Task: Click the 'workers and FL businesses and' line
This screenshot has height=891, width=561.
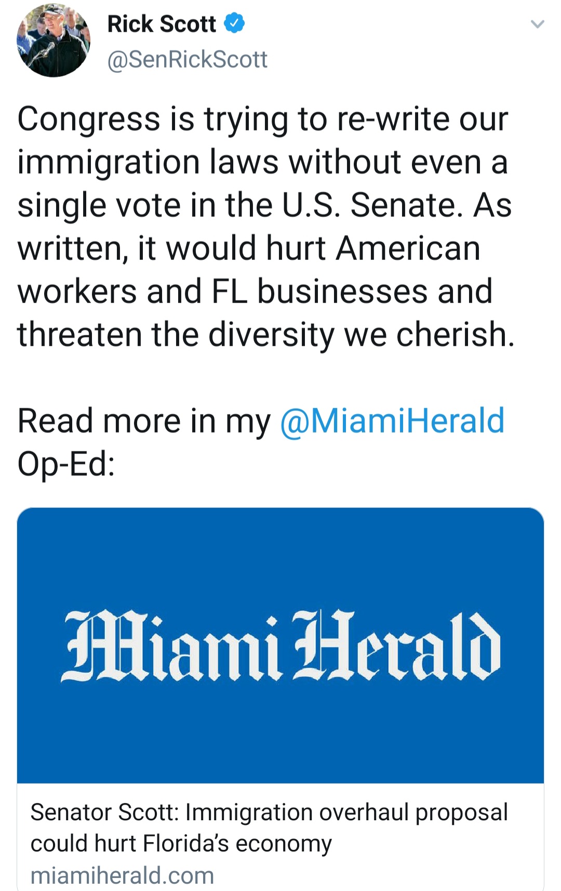Action: (255, 291)
